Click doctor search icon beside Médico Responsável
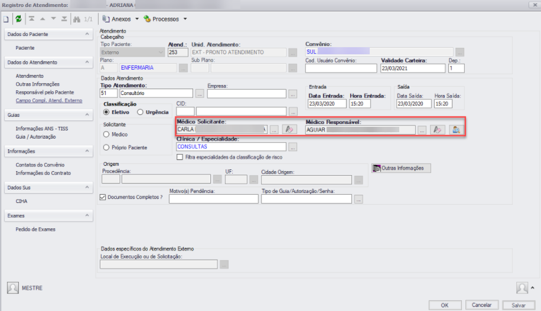The height and width of the screenshot is (311, 541). [456, 130]
